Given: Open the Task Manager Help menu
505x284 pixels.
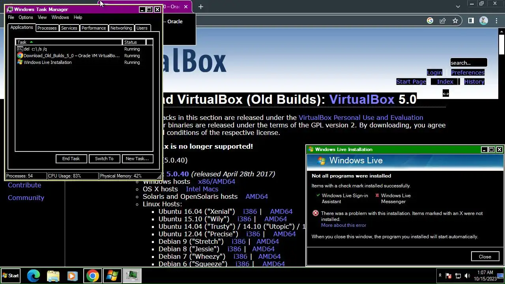Looking at the screenshot, I should tap(78, 17).
